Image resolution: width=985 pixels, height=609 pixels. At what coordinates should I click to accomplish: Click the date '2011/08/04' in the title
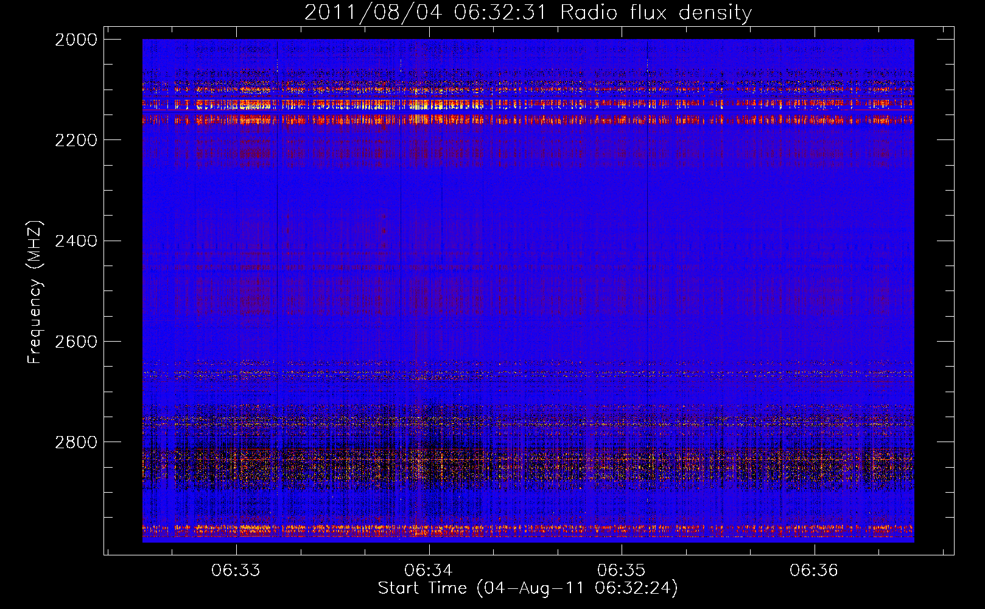(x=373, y=13)
